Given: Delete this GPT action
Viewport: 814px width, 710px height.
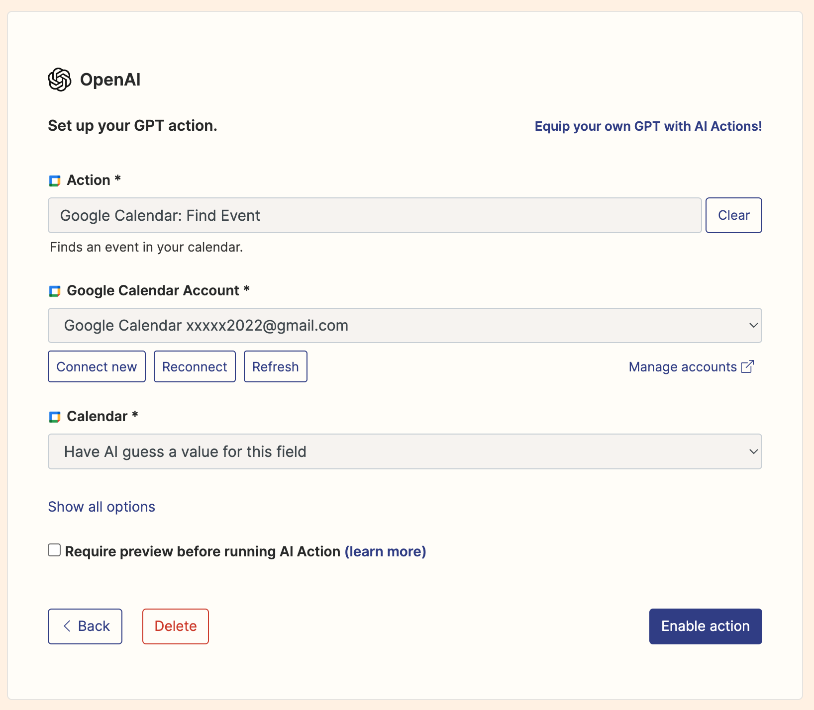Looking at the screenshot, I should click(176, 626).
